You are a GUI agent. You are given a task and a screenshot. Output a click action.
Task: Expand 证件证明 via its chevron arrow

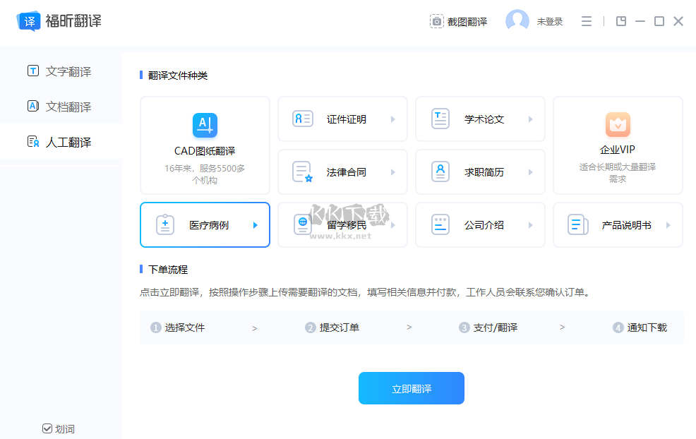[x=395, y=119]
